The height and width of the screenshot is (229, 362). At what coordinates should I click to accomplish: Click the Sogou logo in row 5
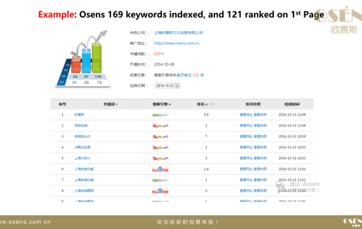pos(161,158)
